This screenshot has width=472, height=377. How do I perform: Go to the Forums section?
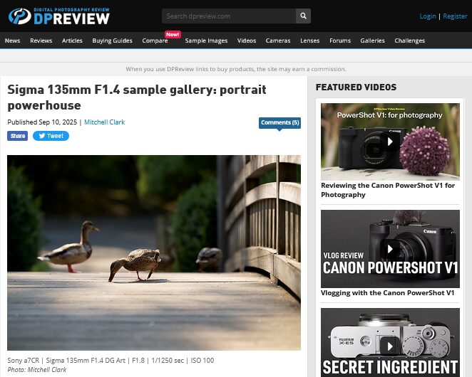click(x=340, y=41)
